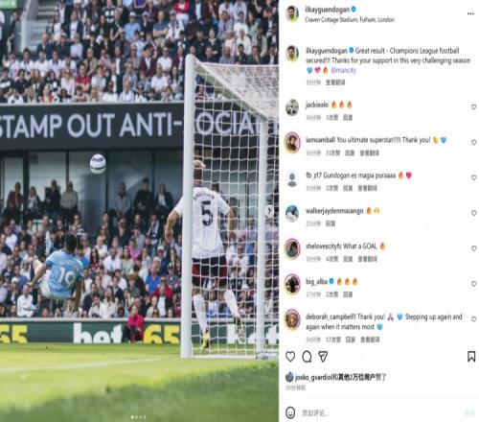Like jackiealo's comment
This screenshot has width=479, height=422.
(x=474, y=106)
